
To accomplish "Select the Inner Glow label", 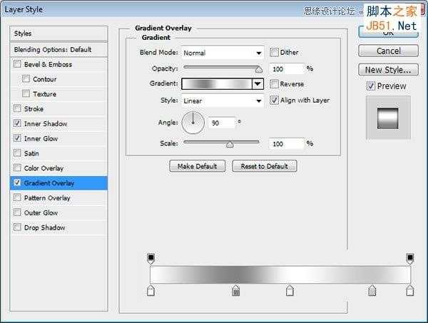I will coord(41,138).
